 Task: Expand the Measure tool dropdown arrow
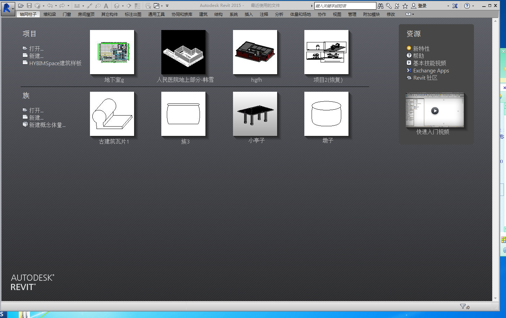[83, 6]
